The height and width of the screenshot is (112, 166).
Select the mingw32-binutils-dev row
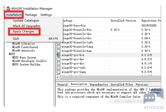point(112,34)
